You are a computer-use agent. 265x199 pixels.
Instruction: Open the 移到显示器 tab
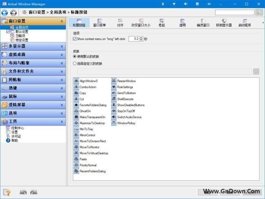224,23
